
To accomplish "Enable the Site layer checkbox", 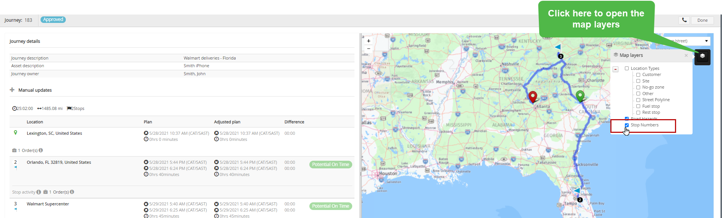I will (638, 81).
